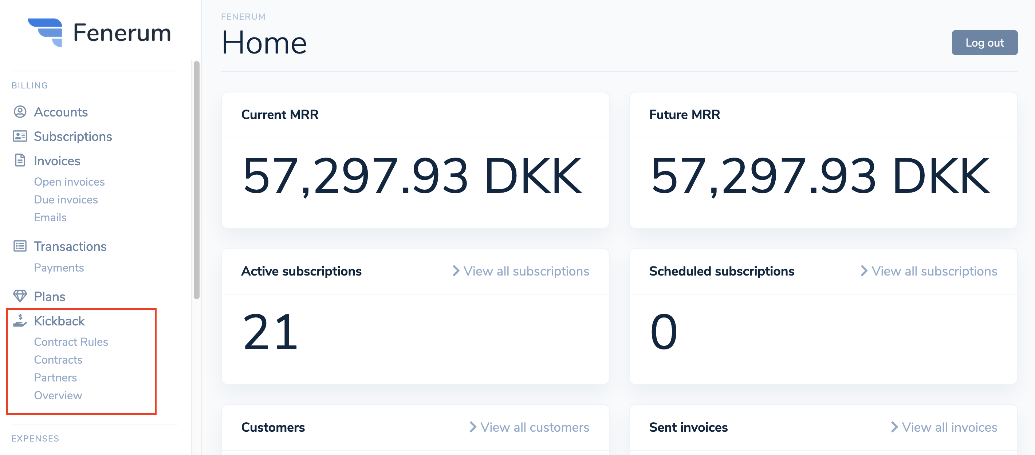Screen dimensions: 1035x455
Task: Go to Due invoices
Action: pos(66,199)
